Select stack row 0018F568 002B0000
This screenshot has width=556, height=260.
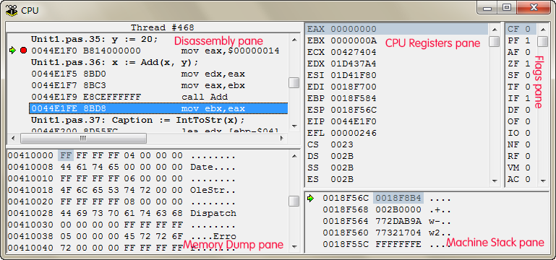[x=387, y=209]
